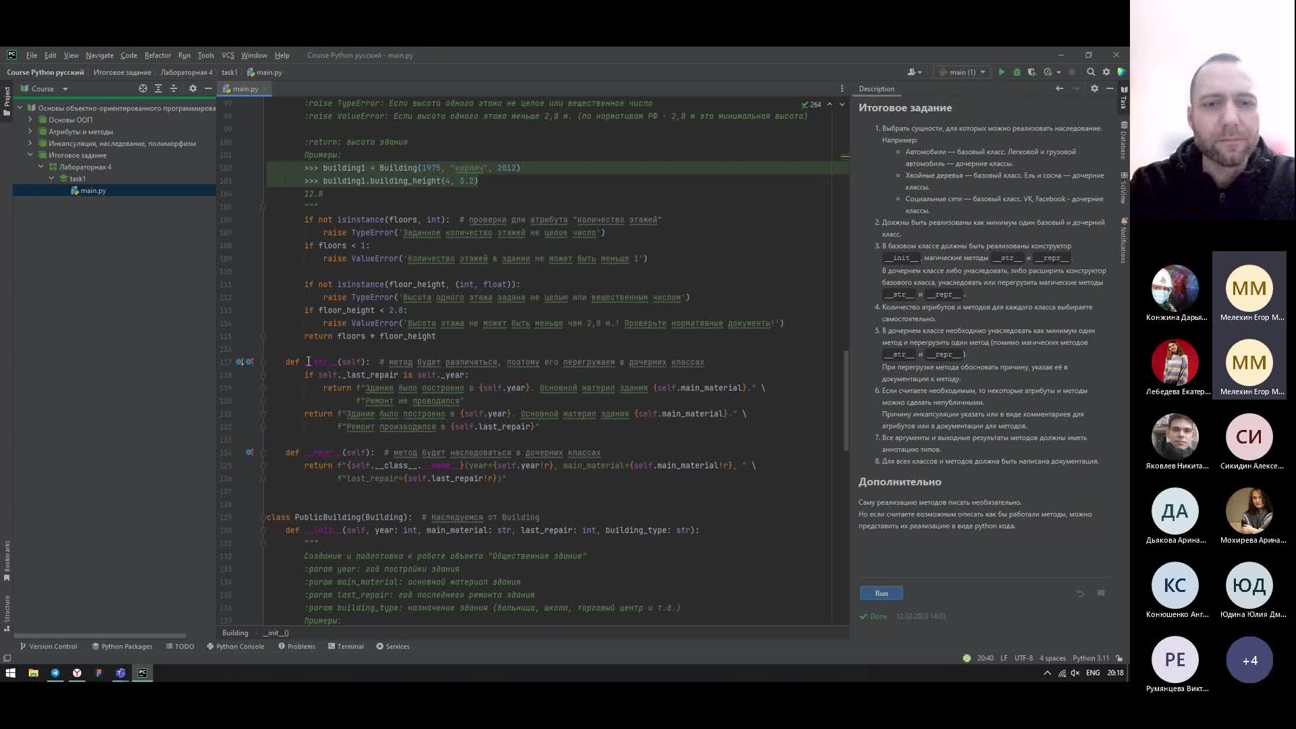
Task: Expand the Основы ООП folder
Action: (x=30, y=119)
